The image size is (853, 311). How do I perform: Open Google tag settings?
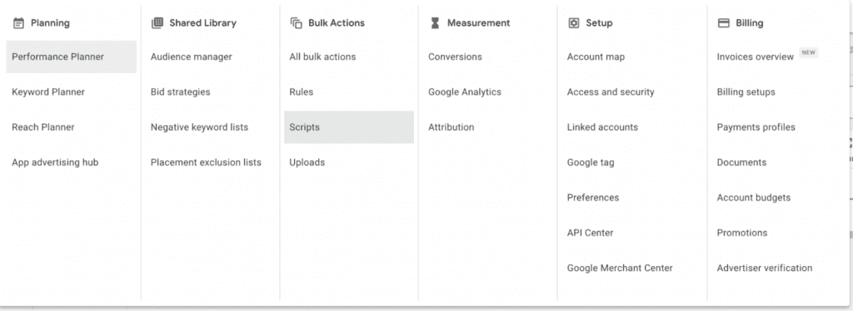(591, 162)
